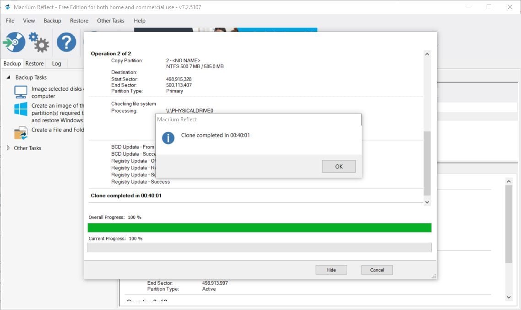Open settings via the gears toolbar icon
Image resolution: width=521 pixels, height=310 pixels.
tap(39, 42)
